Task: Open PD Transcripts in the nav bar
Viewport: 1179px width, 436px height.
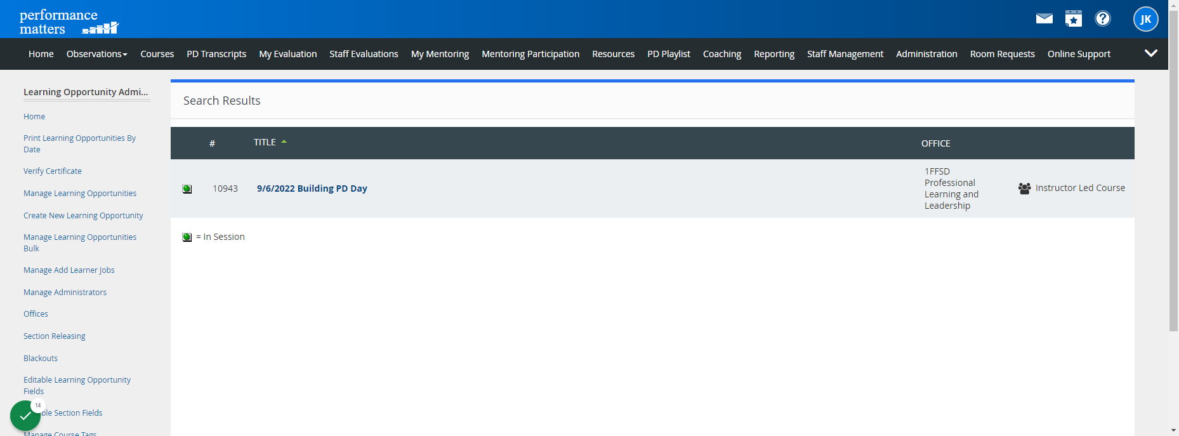Action: (x=216, y=54)
